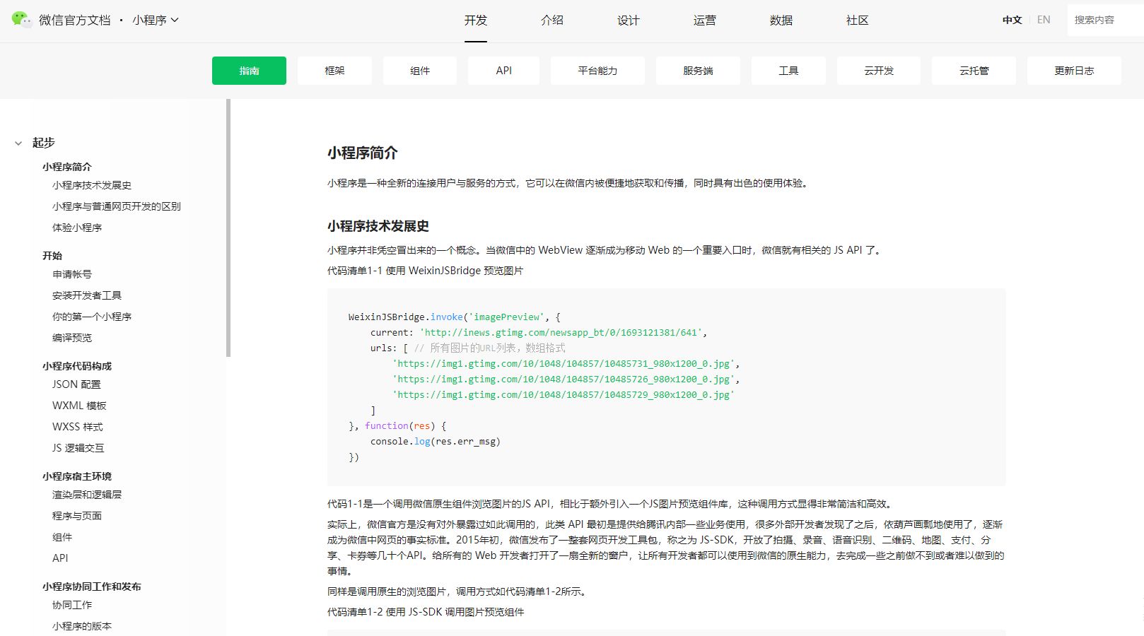This screenshot has height=636, width=1144.
Task: Open the 组件 section button
Action: pos(420,71)
